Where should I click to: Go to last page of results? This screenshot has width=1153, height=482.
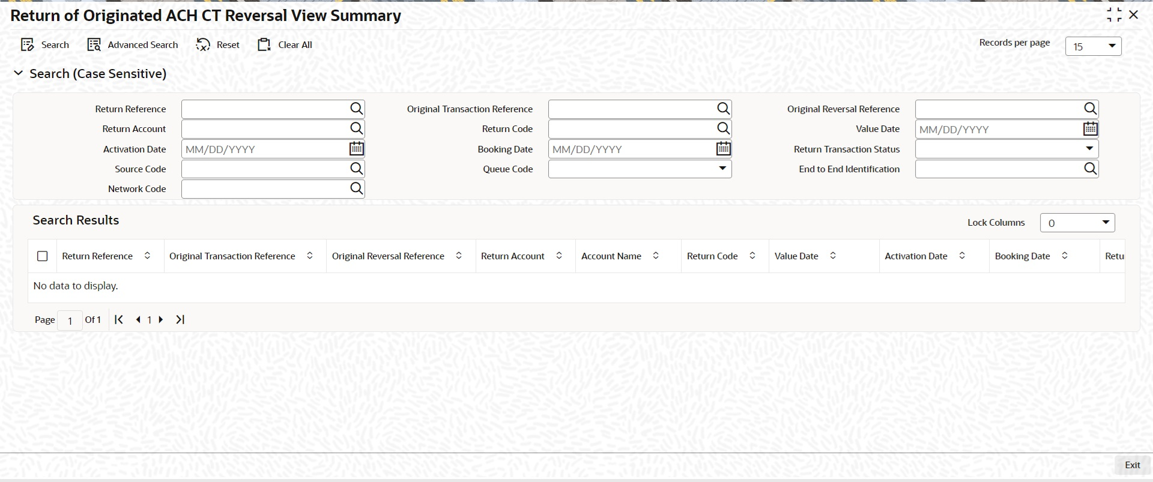coord(180,319)
